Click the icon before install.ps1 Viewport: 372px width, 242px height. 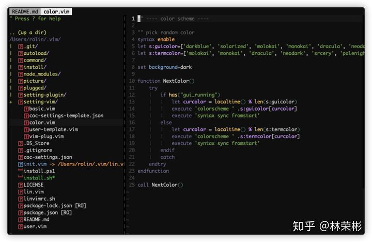[20, 170]
